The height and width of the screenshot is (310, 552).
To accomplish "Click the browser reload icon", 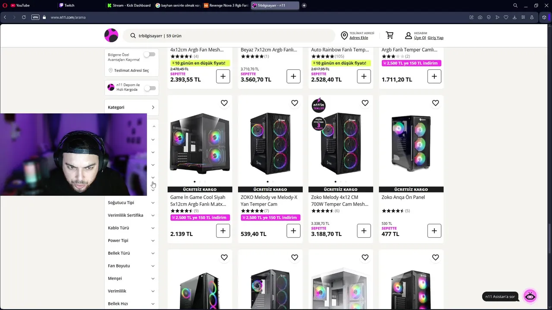I will 24,17.
